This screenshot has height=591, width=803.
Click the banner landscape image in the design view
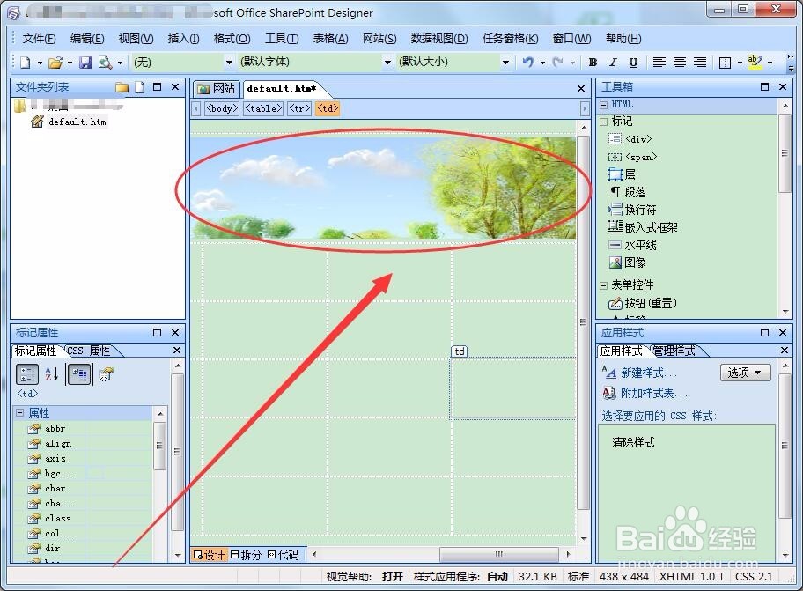tap(384, 188)
